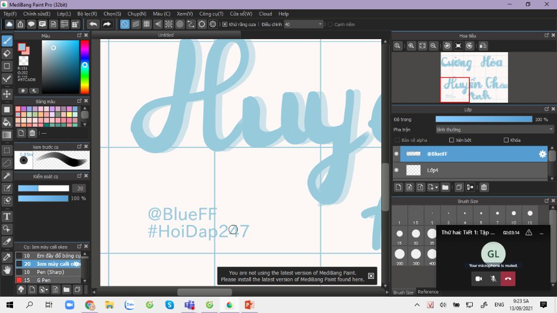557x313 pixels.
Task: Open add layer type dropdown arrow
Action: coord(432,187)
